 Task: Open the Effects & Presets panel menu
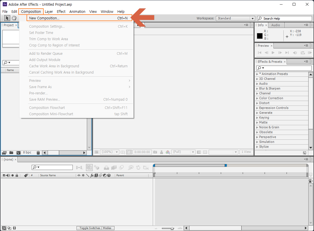tap(306, 62)
